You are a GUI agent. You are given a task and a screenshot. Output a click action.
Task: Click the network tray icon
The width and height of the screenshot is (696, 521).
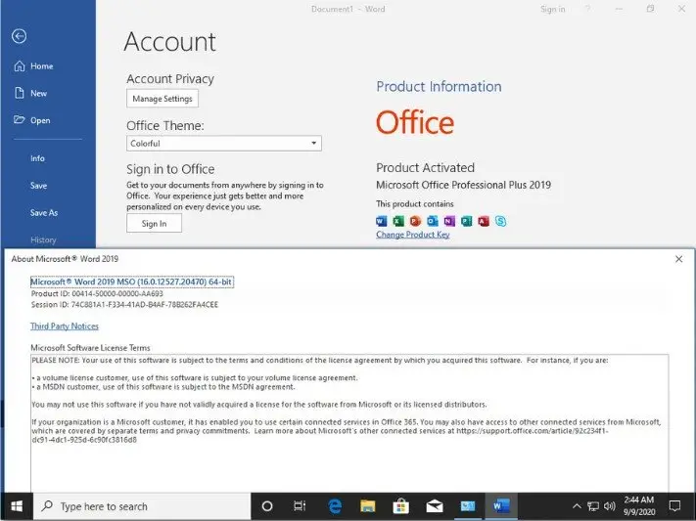coord(593,506)
